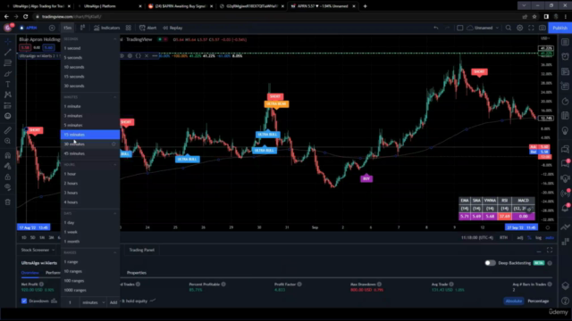Screen dimensions: 572x321
Task: Collapse the Seconds section in interval menu
Action: pos(115,39)
